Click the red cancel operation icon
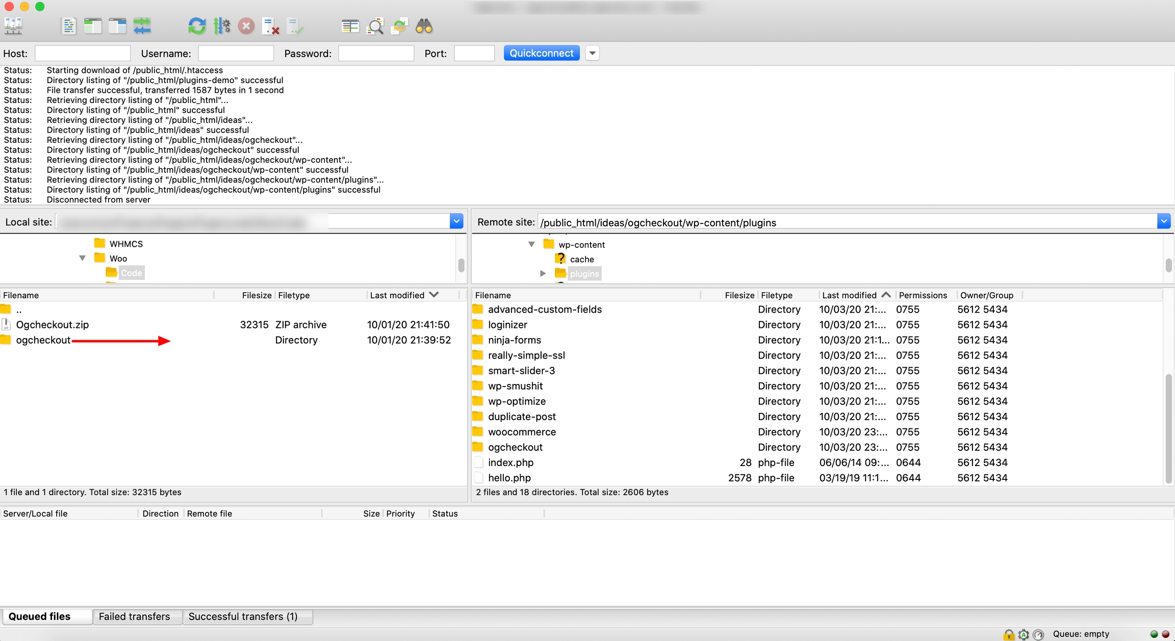 click(x=246, y=26)
